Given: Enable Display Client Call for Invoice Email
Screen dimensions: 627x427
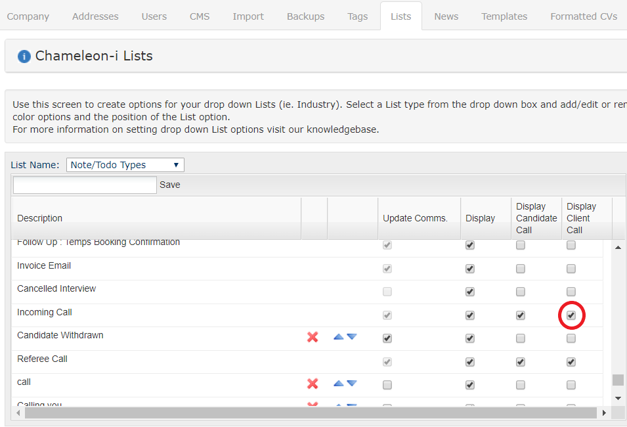Looking at the screenshot, I should coord(571,269).
